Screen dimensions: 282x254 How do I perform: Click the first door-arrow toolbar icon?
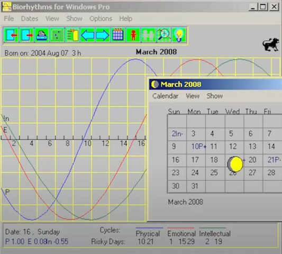point(11,35)
